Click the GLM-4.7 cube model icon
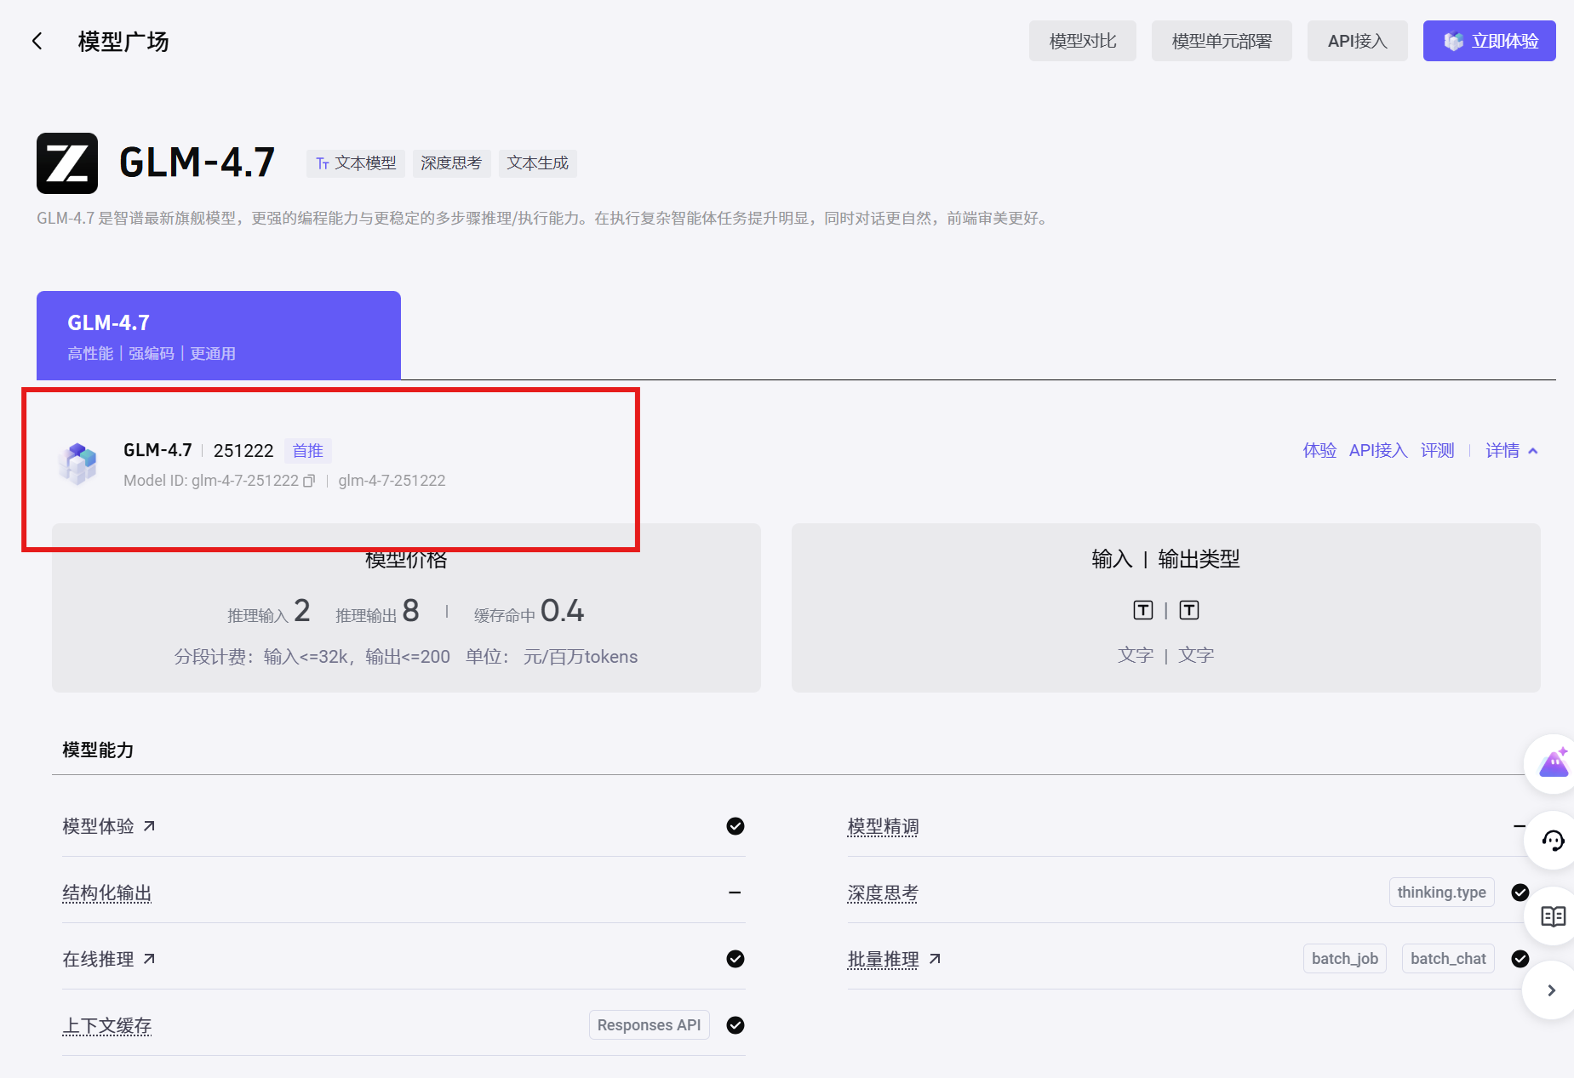The image size is (1574, 1078). pos(78,464)
